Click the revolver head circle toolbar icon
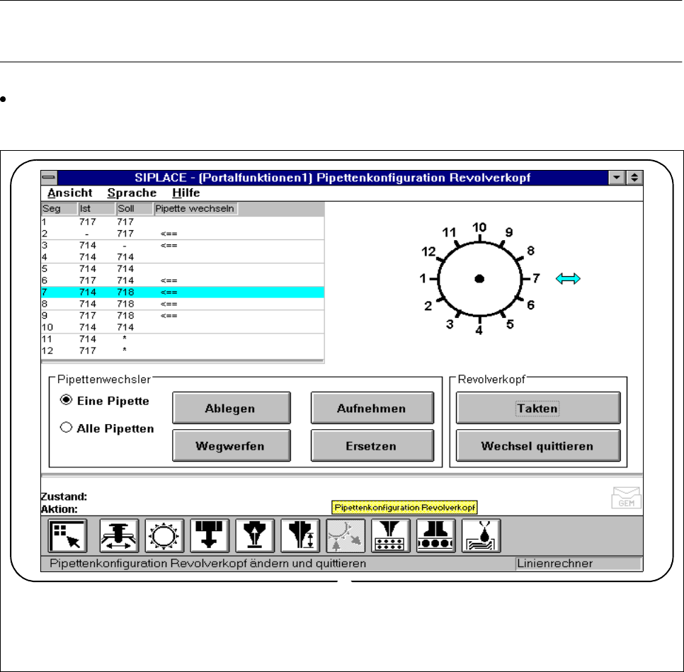 click(x=164, y=535)
